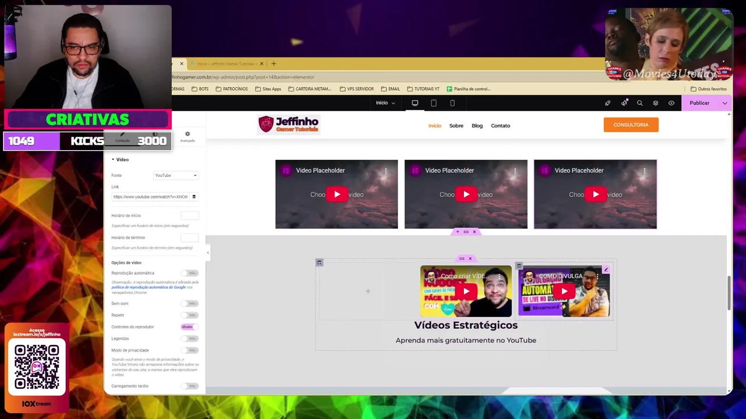Image resolution: width=746 pixels, height=419 pixels.
Task: Open the EMAIL bookmark folder
Action: click(x=390, y=89)
